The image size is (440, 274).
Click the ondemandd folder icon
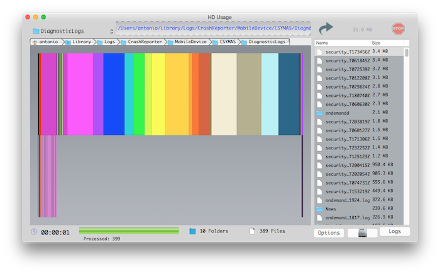click(x=319, y=113)
